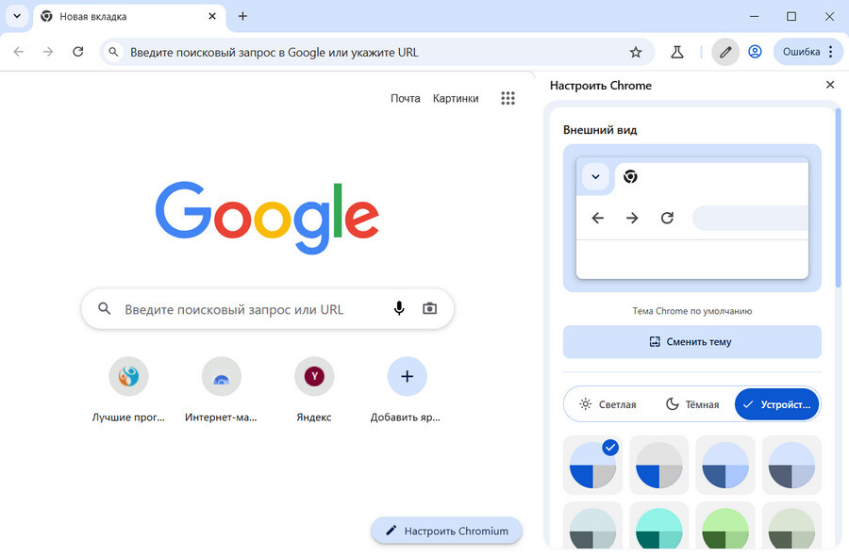Image resolution: width=849 pixels, height=556 pixels.
Task: Open a new tab with plus button
Action: click(242, 16)
